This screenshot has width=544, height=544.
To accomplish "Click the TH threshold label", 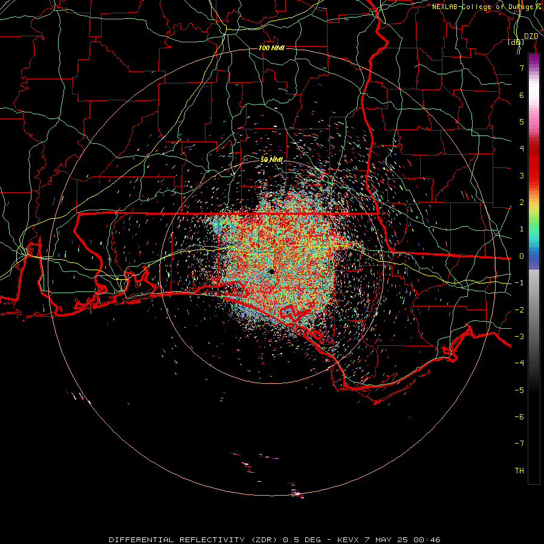I will (519, 471).
